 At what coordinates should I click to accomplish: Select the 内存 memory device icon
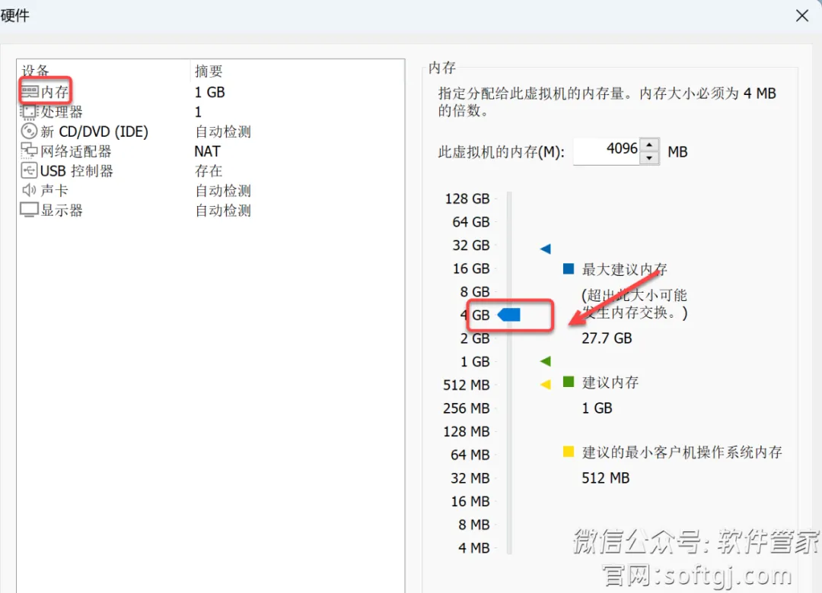[x=30, y=92]
